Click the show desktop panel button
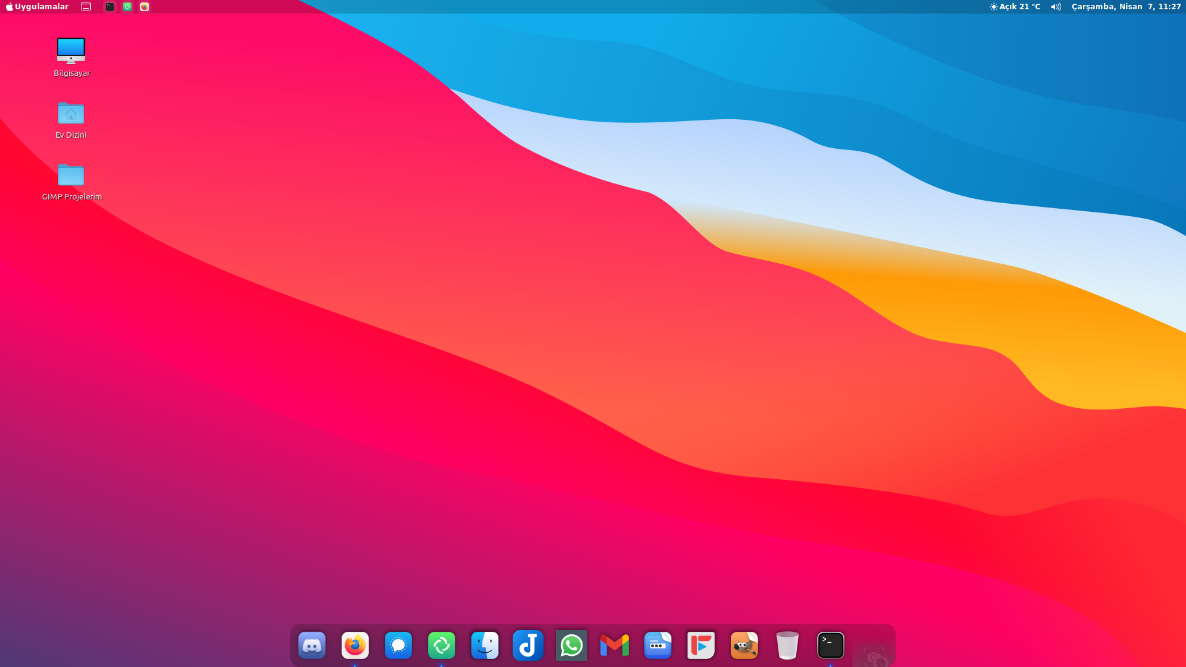Screen dimensions: 1186x667 pyautogui.click(x=86, y=7)
